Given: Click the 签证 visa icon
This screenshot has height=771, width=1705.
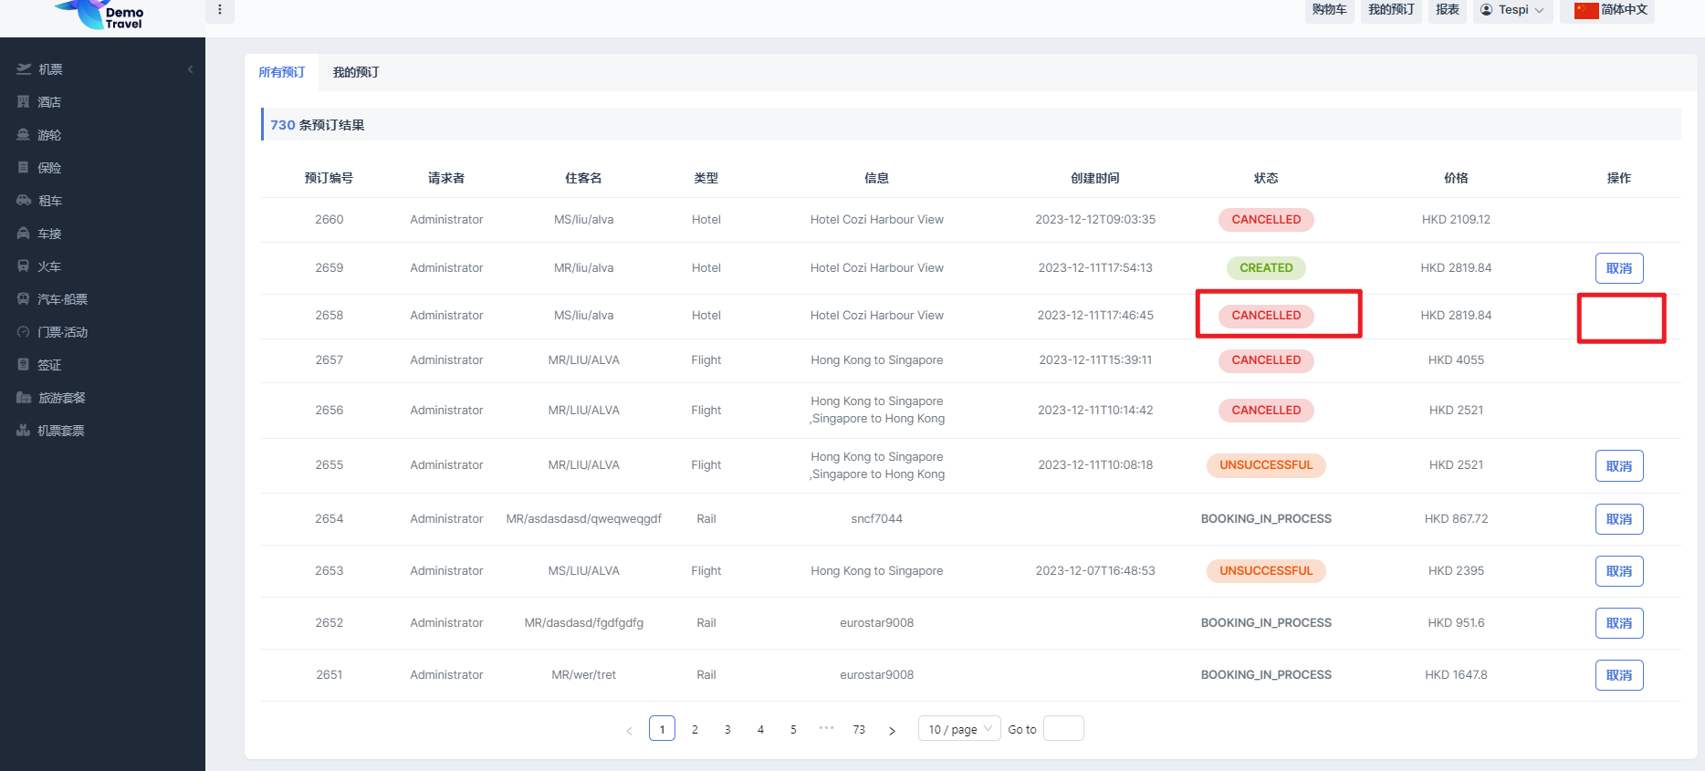Looking at the screenshot, I should point(24,365).
